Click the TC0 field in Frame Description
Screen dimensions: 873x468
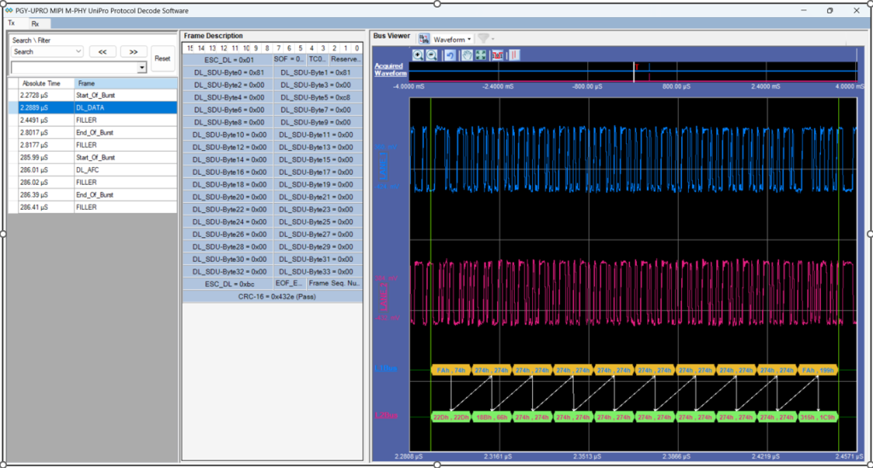point(317,59)
